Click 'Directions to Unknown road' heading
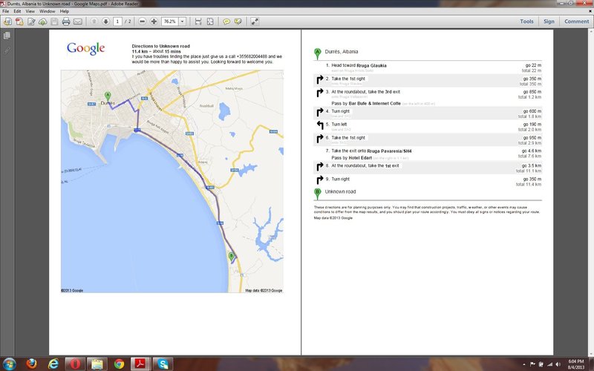 point(160,46)
